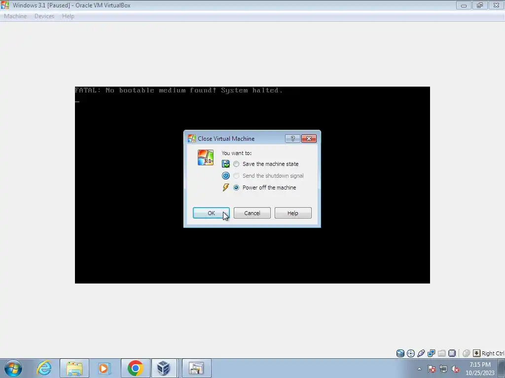Click the network adapters status icon
Screen dimensions: 505x378
tap(431, 353)
